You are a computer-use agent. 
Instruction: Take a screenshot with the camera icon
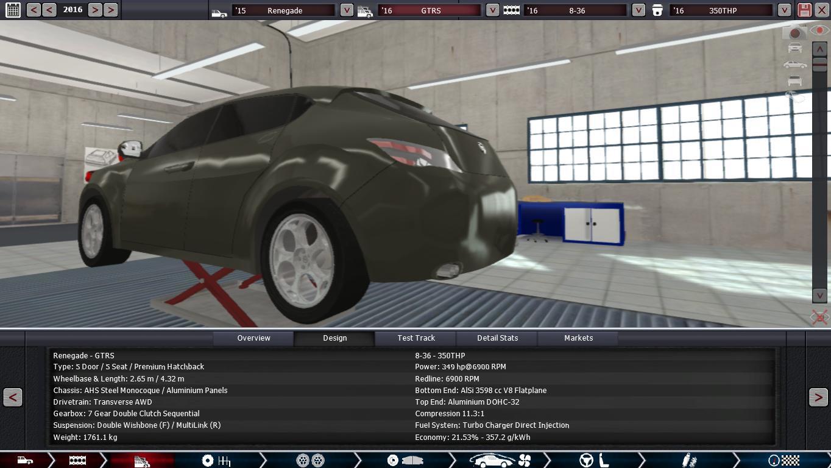point(794,33)
